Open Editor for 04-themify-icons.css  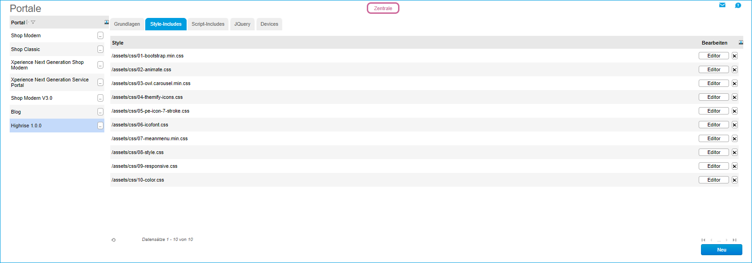point(714,97)
